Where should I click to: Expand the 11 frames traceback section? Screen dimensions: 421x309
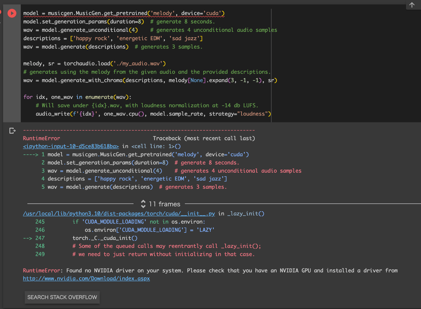coord(161,204)
